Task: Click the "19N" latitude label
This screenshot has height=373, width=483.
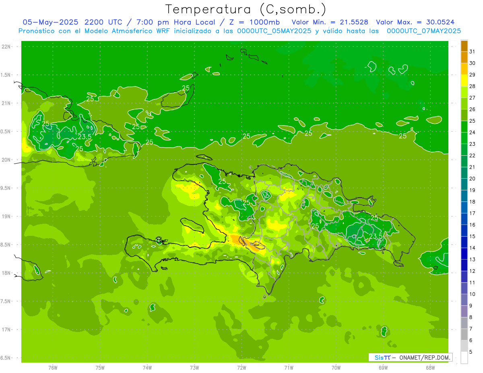Action: pos(6,216)
